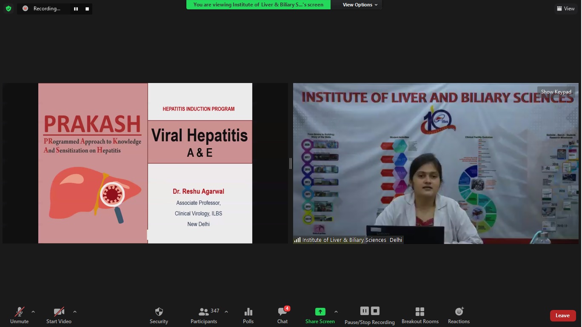Open the View layout button
The width and height of the screenshot is (582, 327).
565,9
